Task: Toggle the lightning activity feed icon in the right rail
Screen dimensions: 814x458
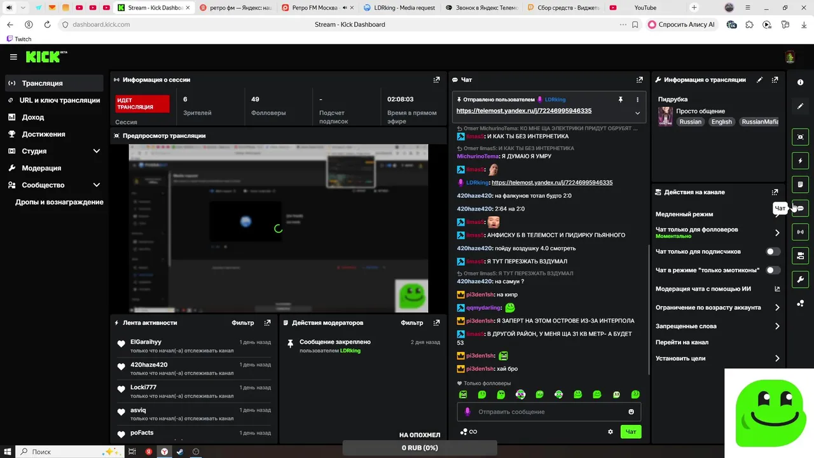Action: (800, 161)
